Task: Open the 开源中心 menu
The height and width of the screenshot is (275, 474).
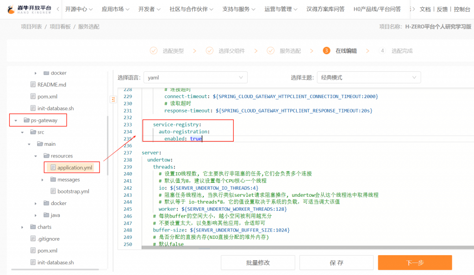Action: point(79,9)
